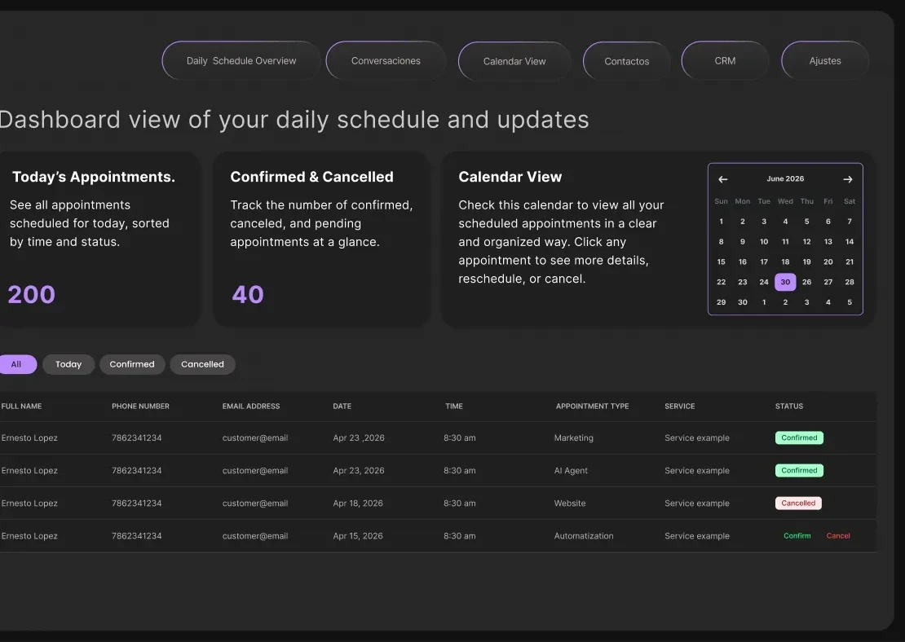Click the EMAIL ADDRESS column header
905x642 pixels.
tap(251, 406)
